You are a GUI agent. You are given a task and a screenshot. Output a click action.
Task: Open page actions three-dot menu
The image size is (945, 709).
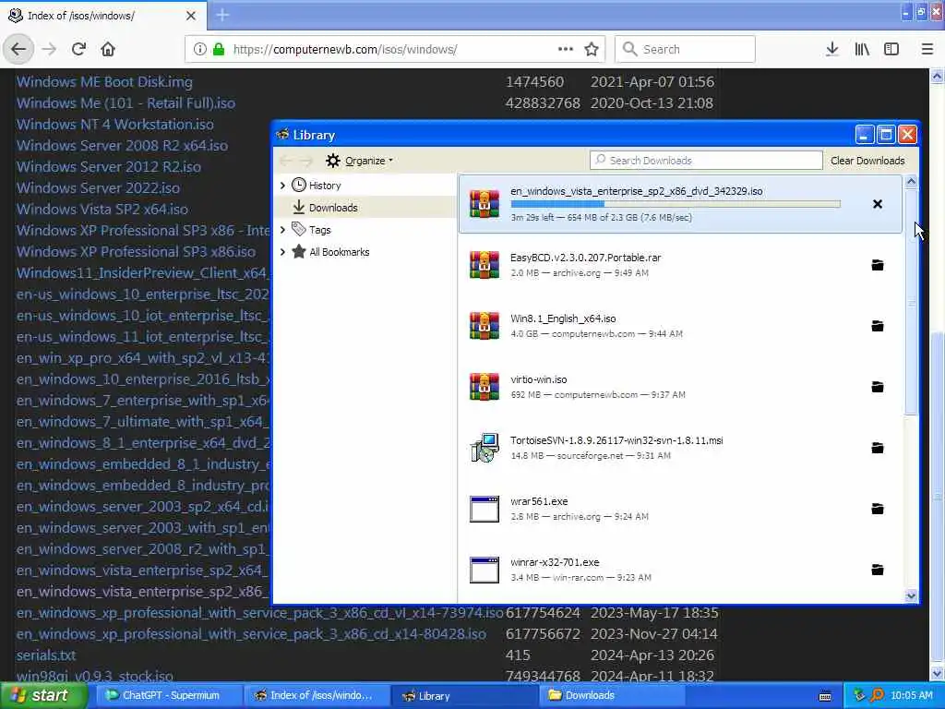coord(566,49)
